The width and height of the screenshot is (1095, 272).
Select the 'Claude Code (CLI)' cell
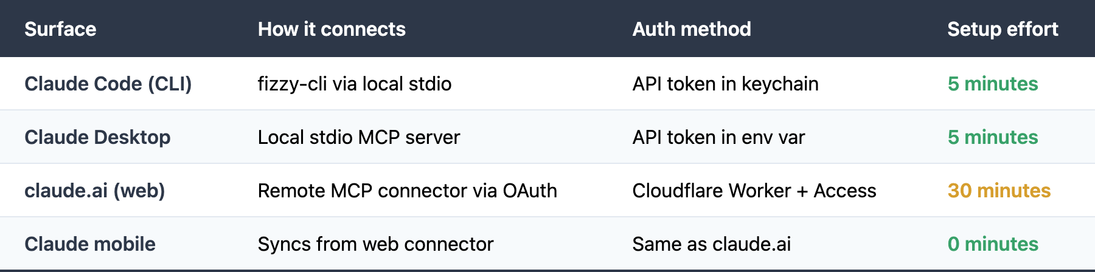click(108, 84)
